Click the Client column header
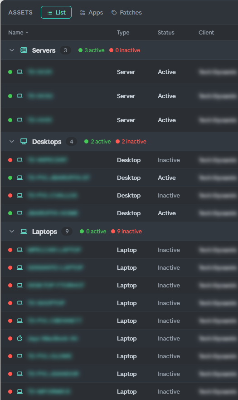The width and height of the screenshot is (238, 400). 206,33
